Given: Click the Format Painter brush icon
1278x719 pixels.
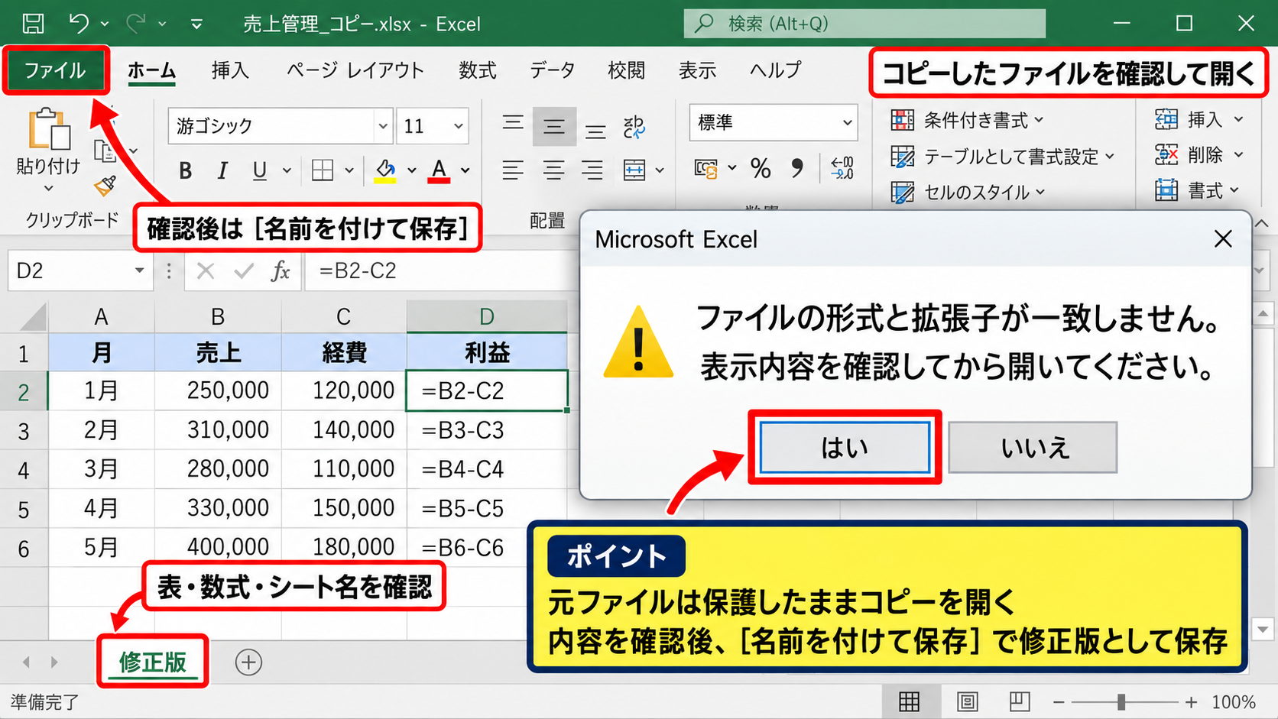Looking at the screenshot, I should click(105, 186).
